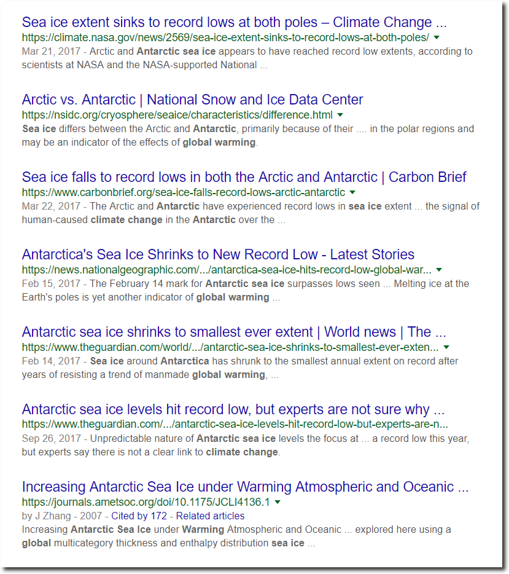
Task: Open 'Arctic vs. Antarctic' NSIDC result title
Action: pos(192,100)
